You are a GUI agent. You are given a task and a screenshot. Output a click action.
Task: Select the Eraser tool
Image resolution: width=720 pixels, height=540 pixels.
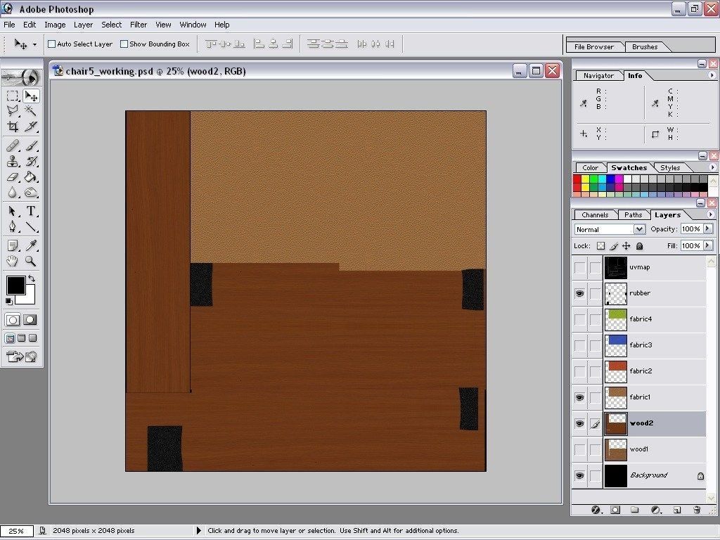(x=13, y=176)
